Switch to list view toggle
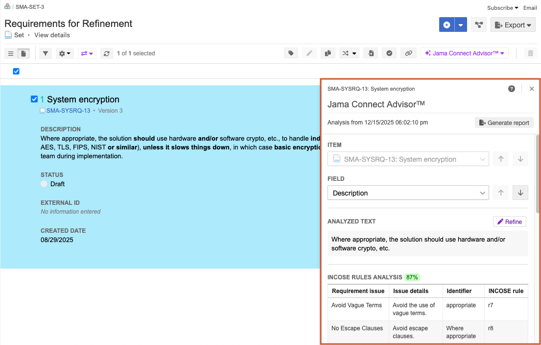The image size is (541, 345). [x=11, y=53]
